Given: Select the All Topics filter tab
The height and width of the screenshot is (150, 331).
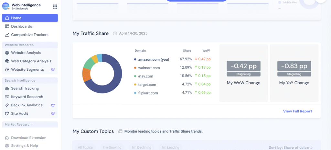Looking at the screenshot, I should (x=85, y=147).
